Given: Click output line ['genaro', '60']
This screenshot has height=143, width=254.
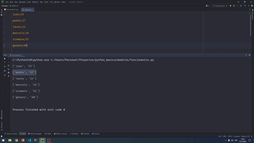Looking at the screenshot, I should click(25, 97).
